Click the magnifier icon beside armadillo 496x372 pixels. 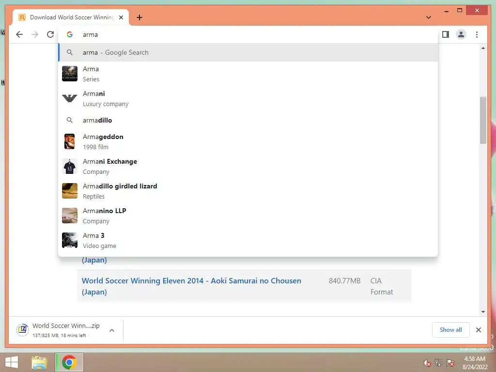[x=70, y=120]
